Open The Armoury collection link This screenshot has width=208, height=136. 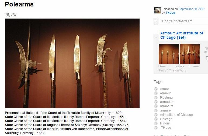178,70
